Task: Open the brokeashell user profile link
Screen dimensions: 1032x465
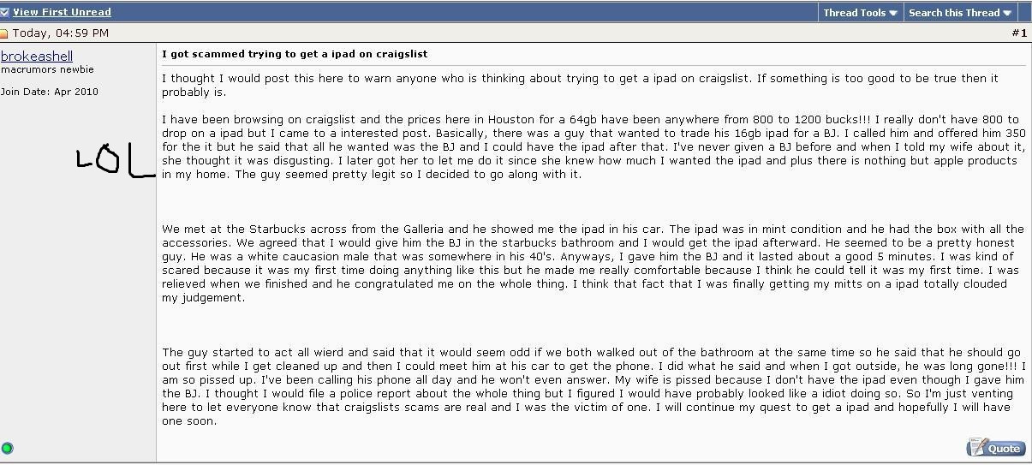Action: click(x=37, y=57)
